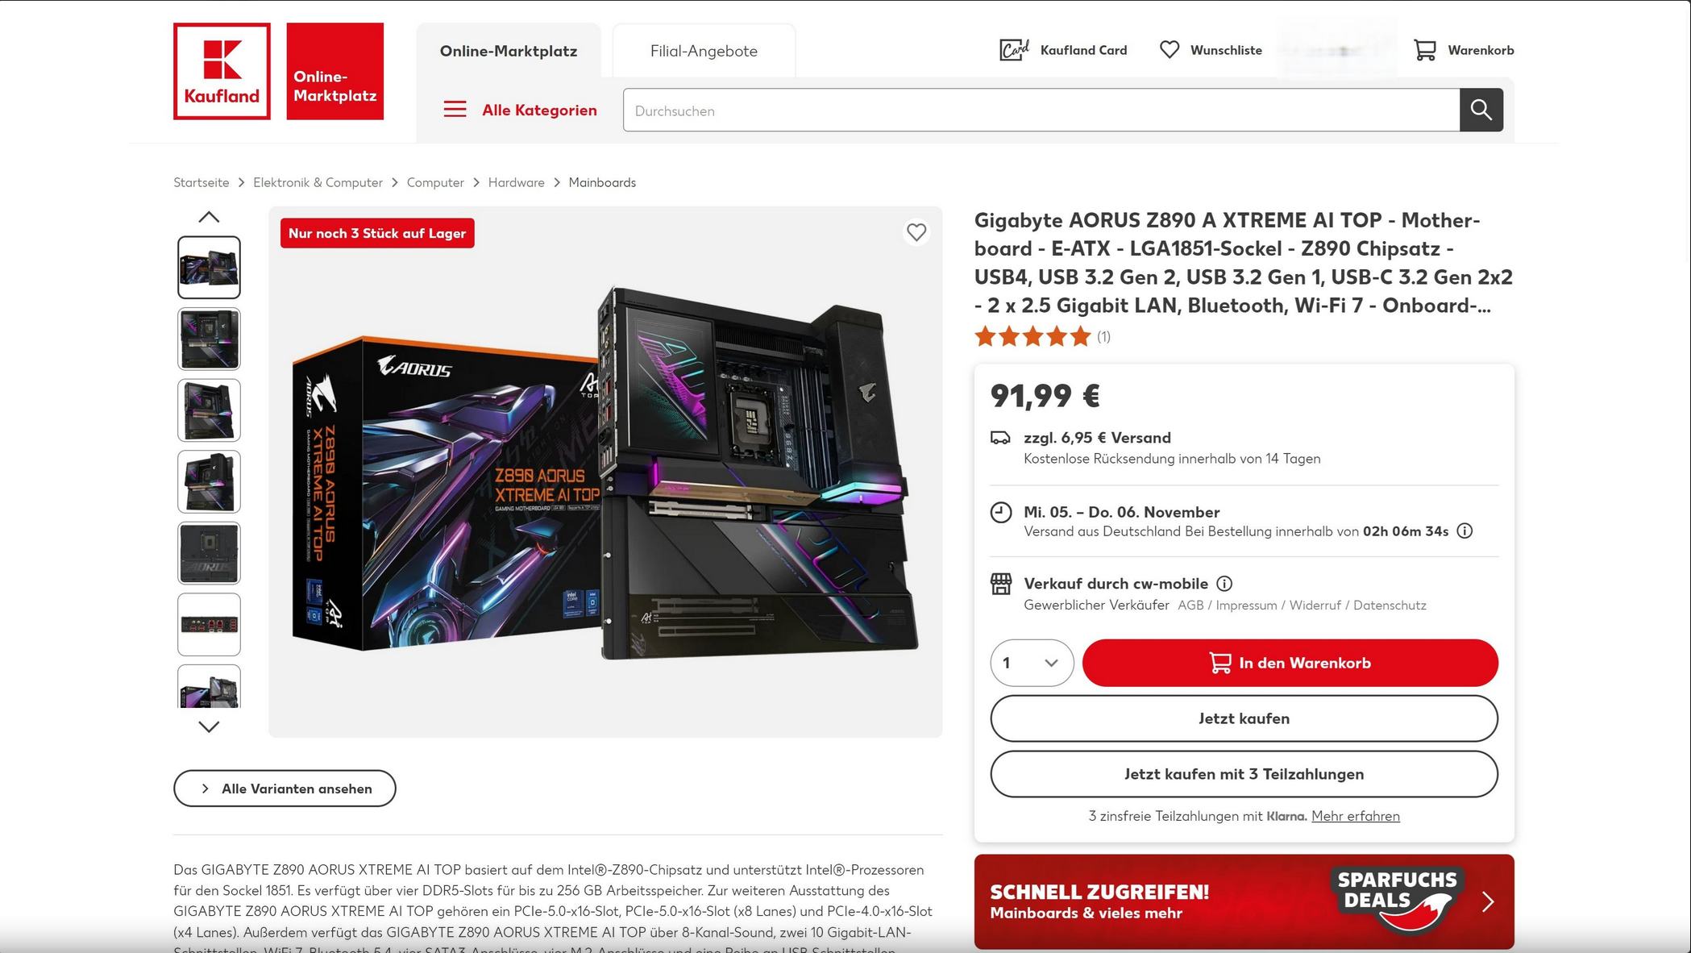1691x953 pixels.
Task: Click delivery time info icon
Action: click(1465, 531)
